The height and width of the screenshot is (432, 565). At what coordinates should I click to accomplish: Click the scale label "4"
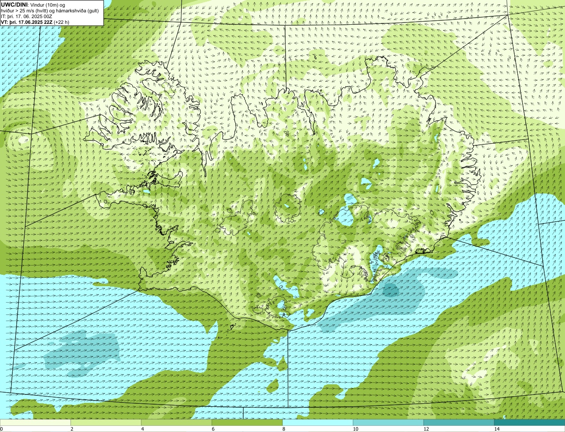(x=142, y=429)
